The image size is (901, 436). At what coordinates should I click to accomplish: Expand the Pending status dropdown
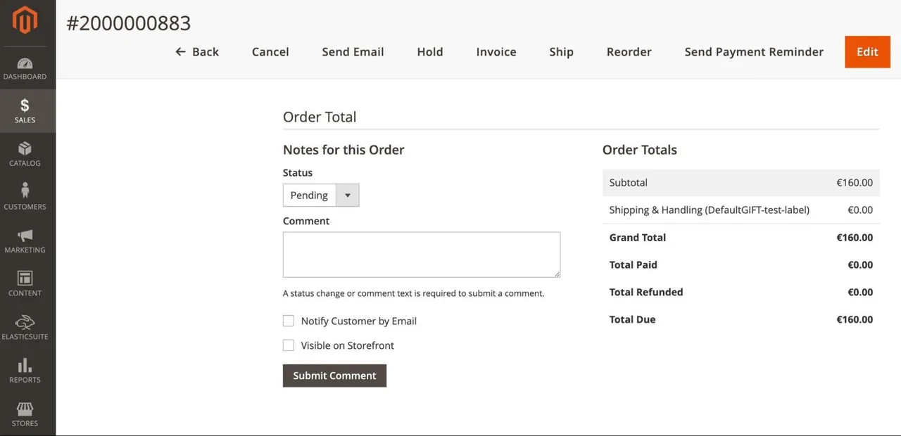[x=321, y=195]
